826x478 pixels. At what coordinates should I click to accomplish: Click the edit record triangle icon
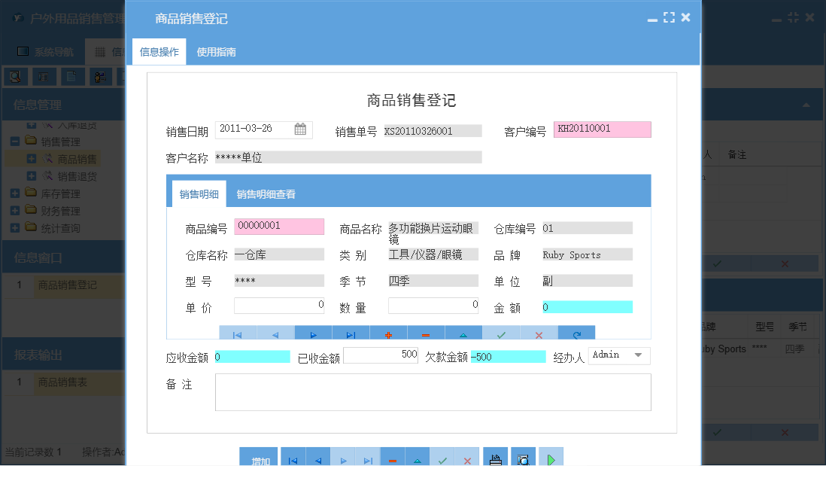point(462,333)
